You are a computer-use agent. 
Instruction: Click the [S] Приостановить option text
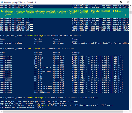87,105
